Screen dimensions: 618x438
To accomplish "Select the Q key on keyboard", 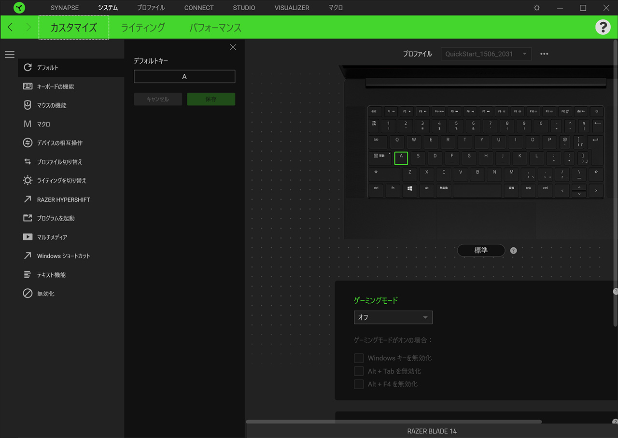I will tap(397, 141).
